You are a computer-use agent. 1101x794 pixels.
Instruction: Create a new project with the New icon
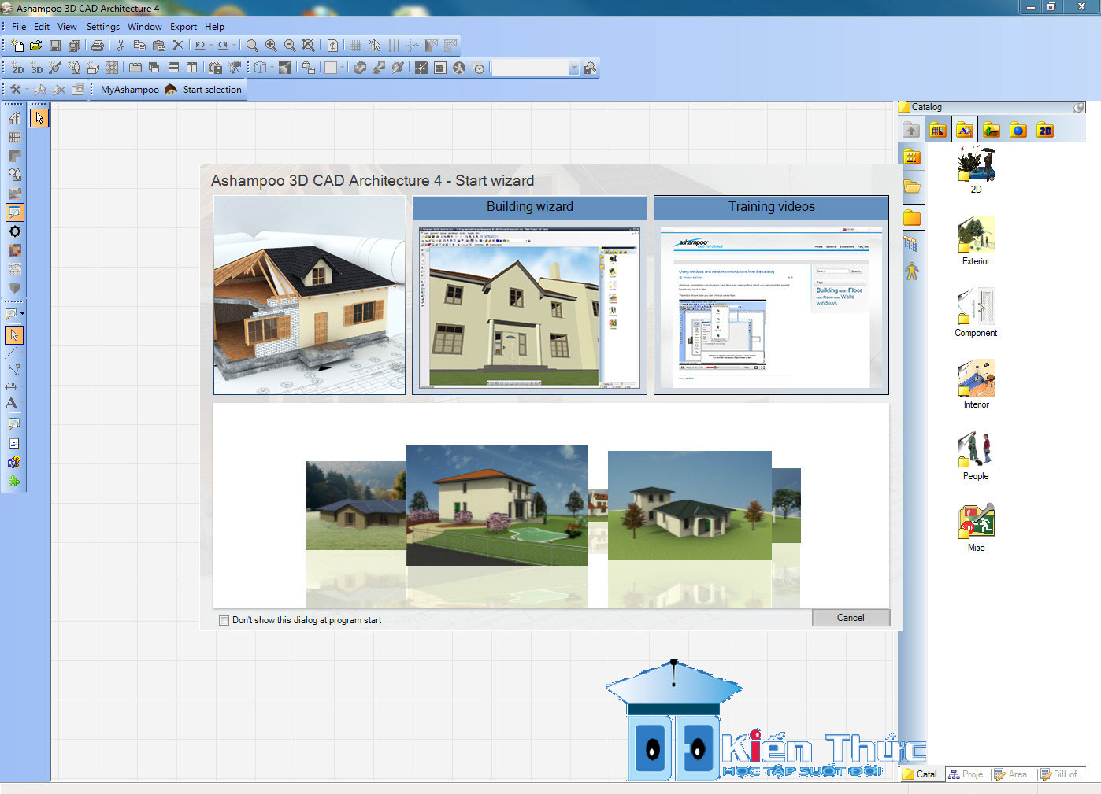coord(17,46)
